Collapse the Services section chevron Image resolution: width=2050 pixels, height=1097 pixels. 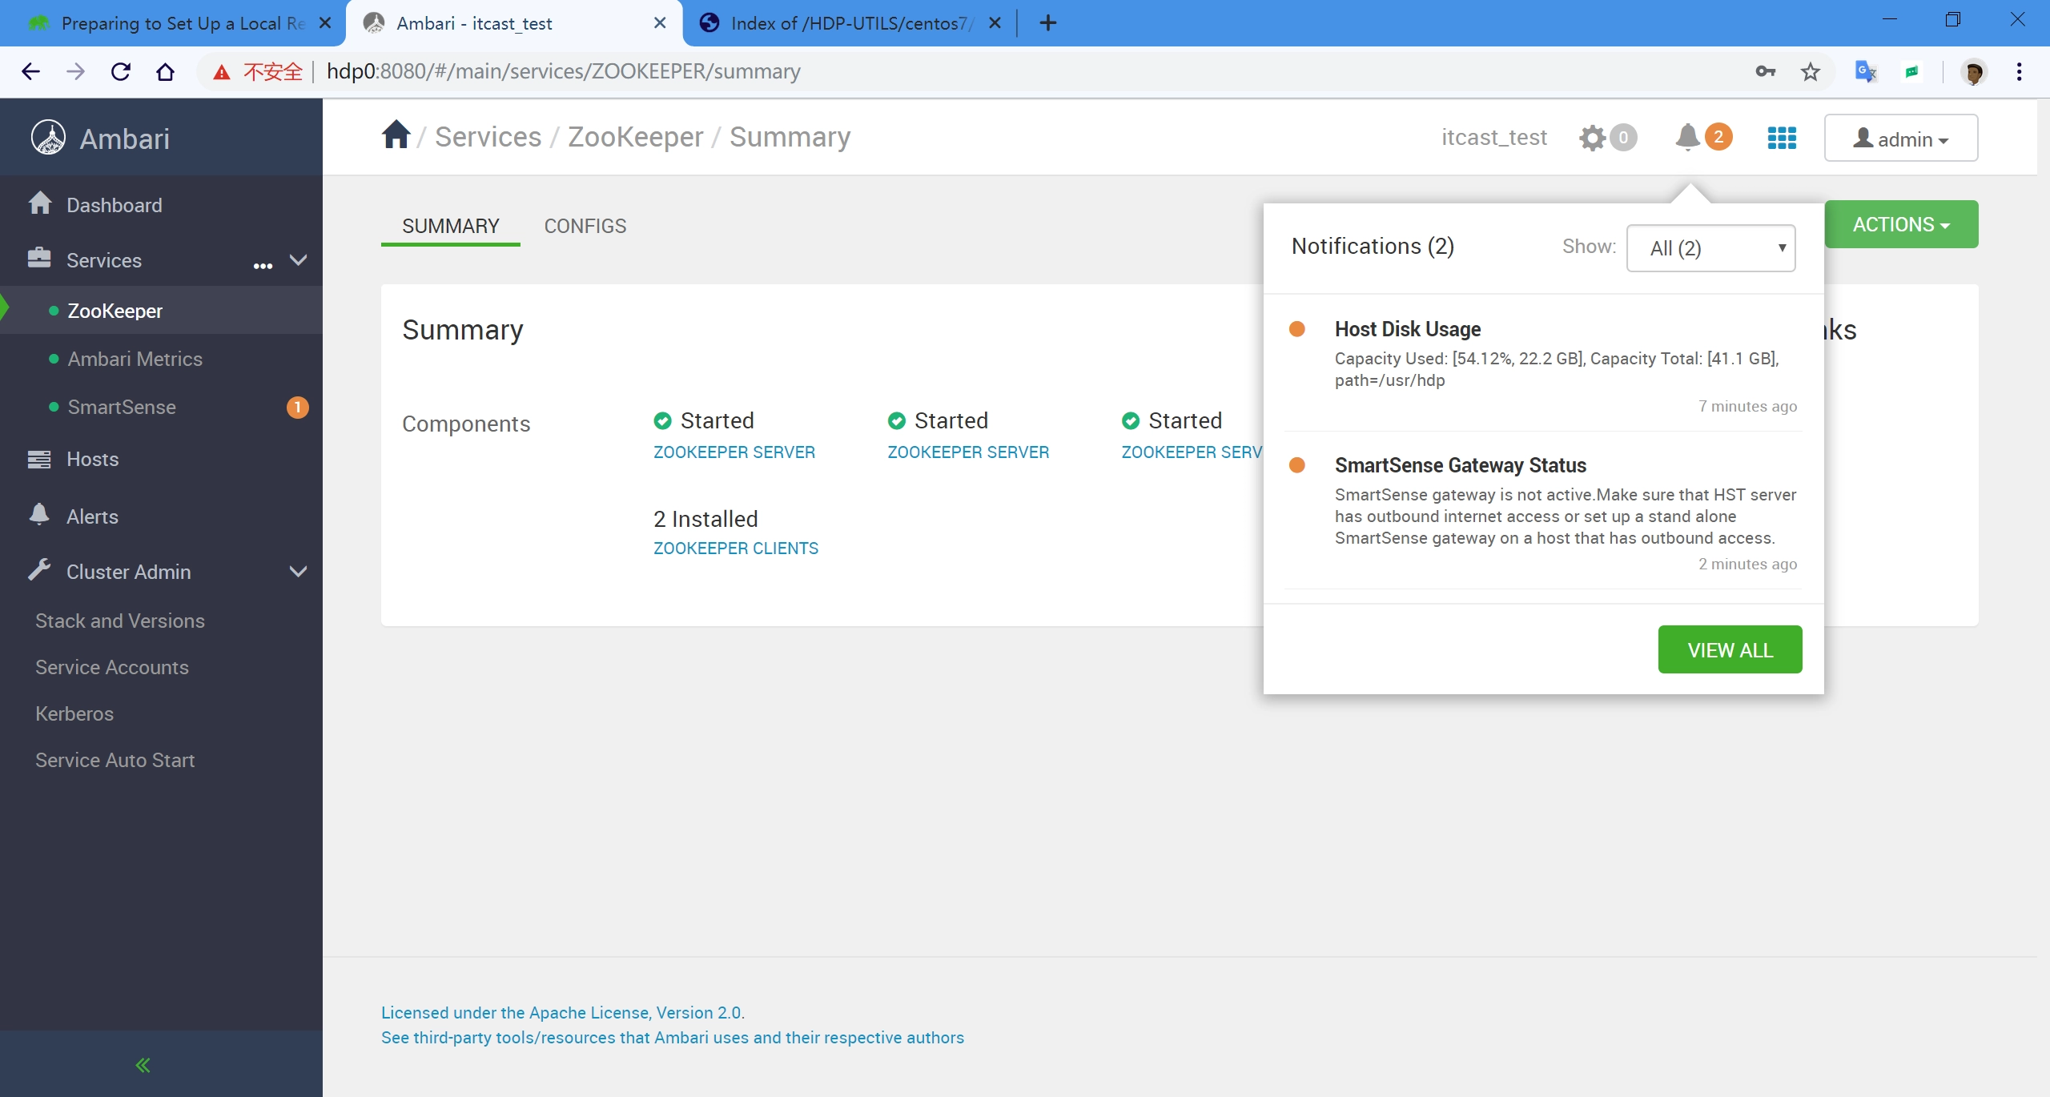point(298,259)
